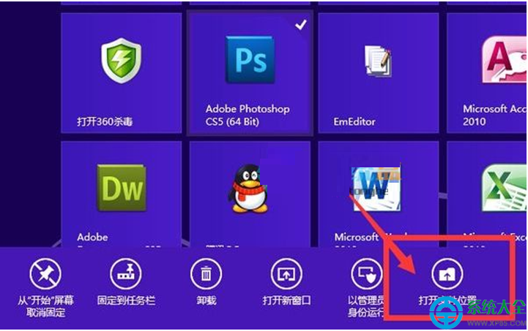The image size is (528, 331).
Task: Click the Uninstall trash icon
Action: click(206, 274)
